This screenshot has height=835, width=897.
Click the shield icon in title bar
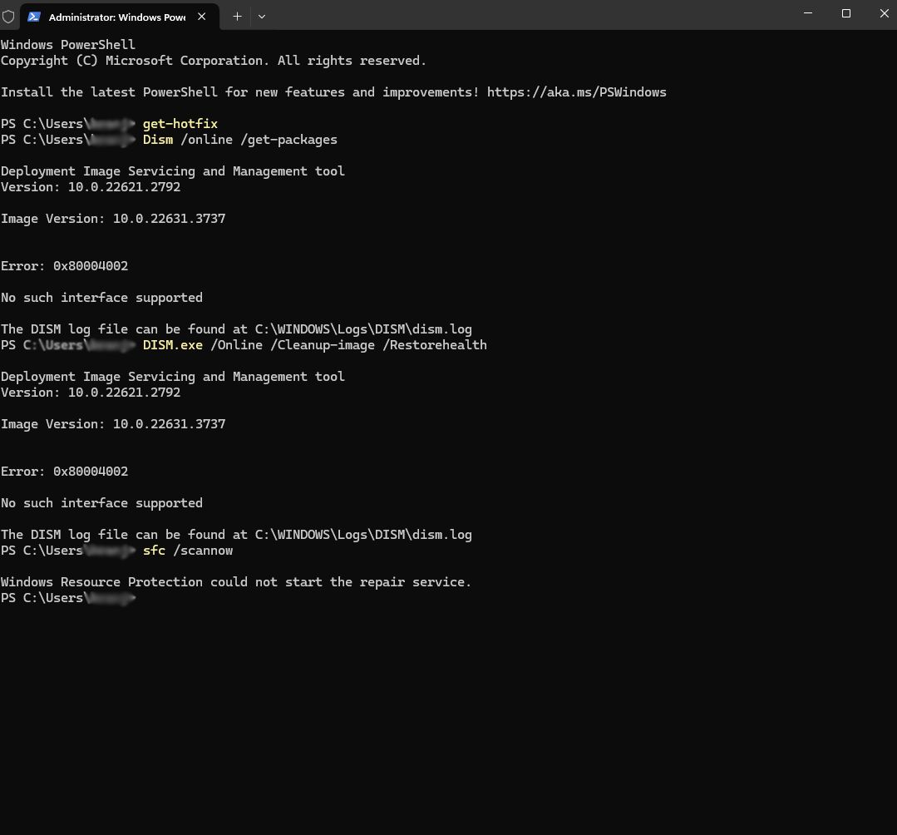pos(8,17)
